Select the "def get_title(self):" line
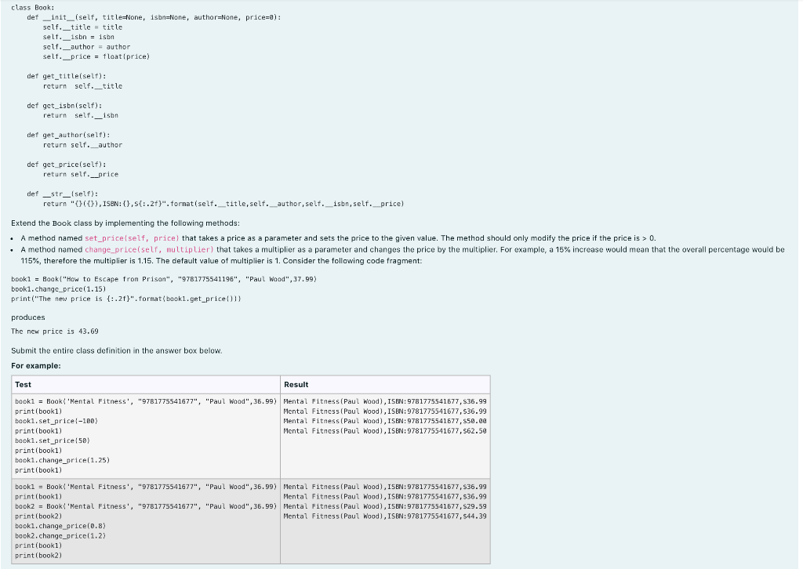This screenshot has height=569, width=803. point(67,76)
